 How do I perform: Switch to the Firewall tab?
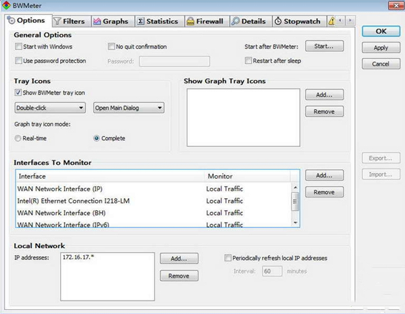(204, 22)
